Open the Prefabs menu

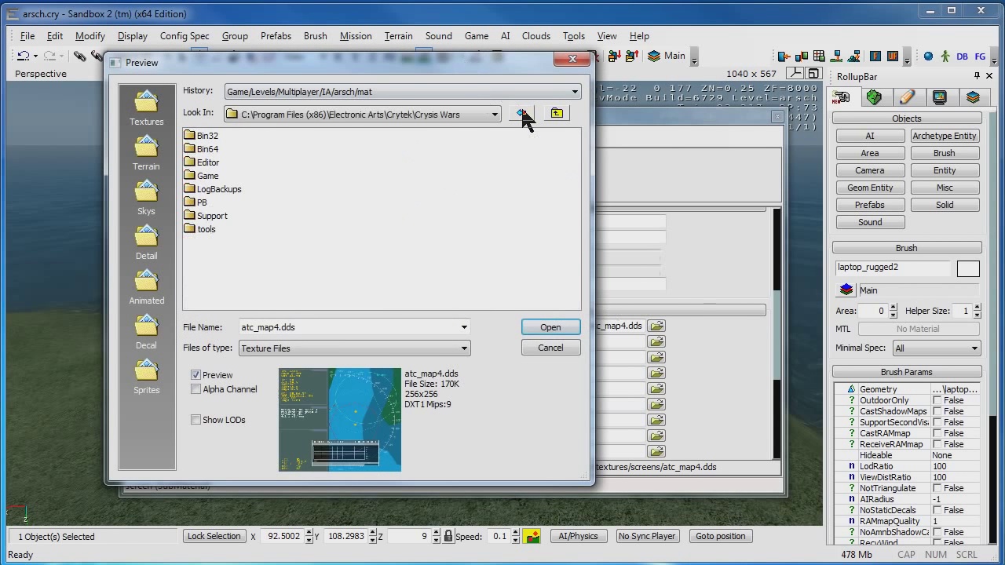coord(276,36)
